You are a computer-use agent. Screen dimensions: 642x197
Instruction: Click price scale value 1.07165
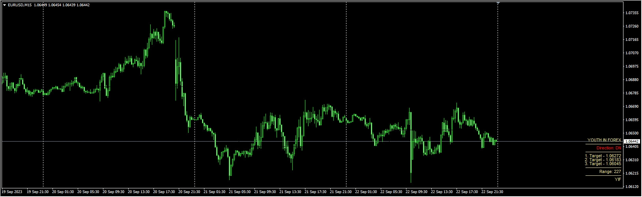632,40
